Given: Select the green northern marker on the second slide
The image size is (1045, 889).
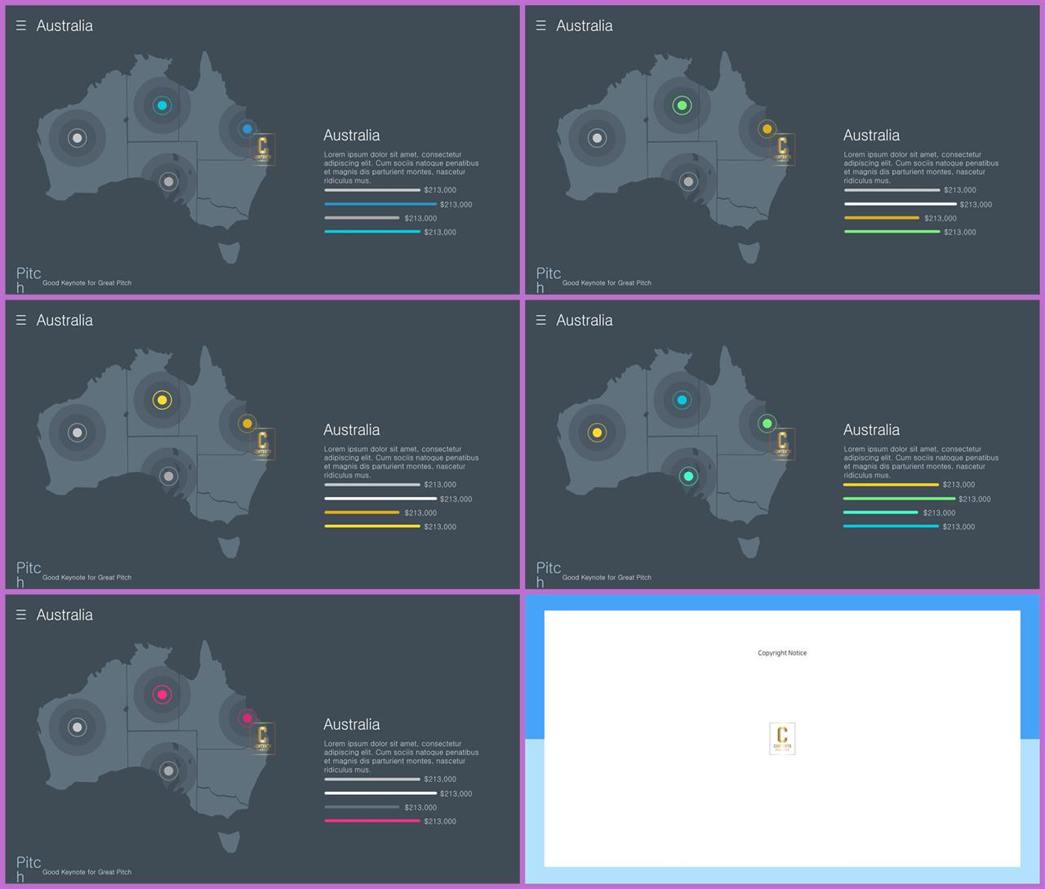Looking at the screenshot, I should click(x=682, y=105).
